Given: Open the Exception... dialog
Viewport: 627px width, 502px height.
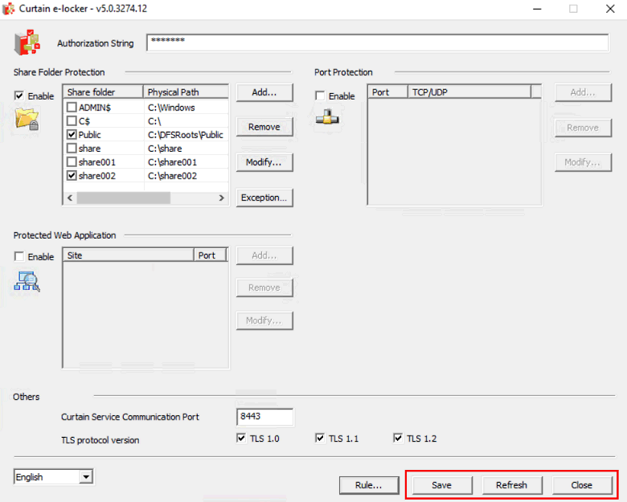Looking at the screenshot, I should coord(264,198).
